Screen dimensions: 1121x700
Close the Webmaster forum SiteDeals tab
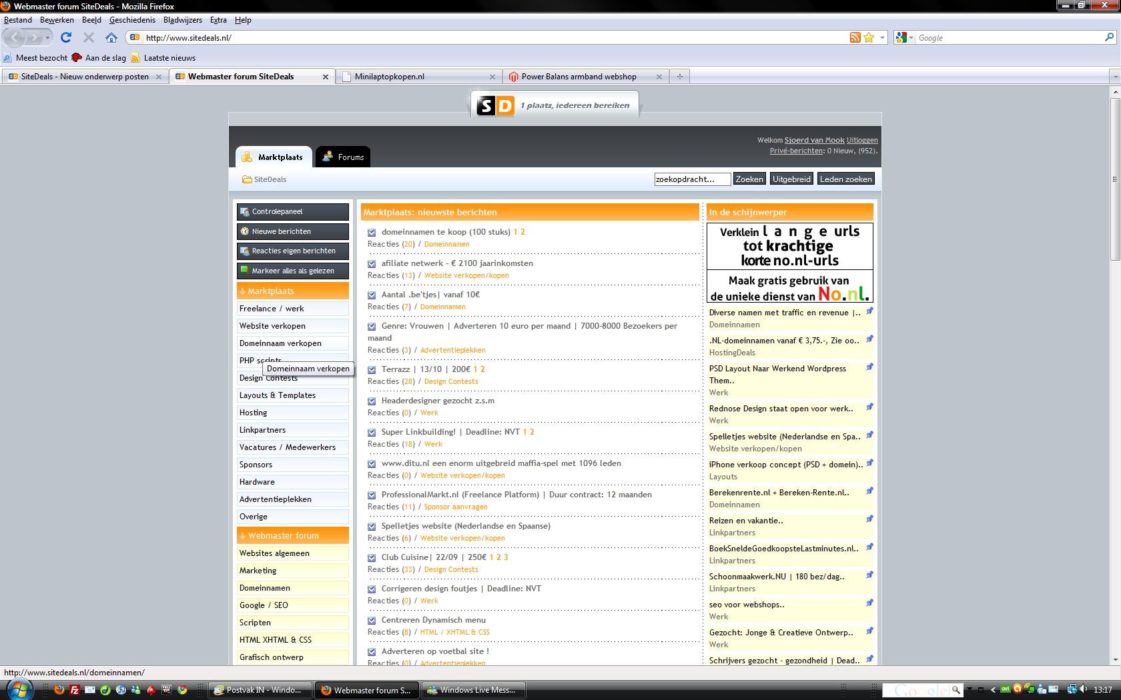point(326,77)
